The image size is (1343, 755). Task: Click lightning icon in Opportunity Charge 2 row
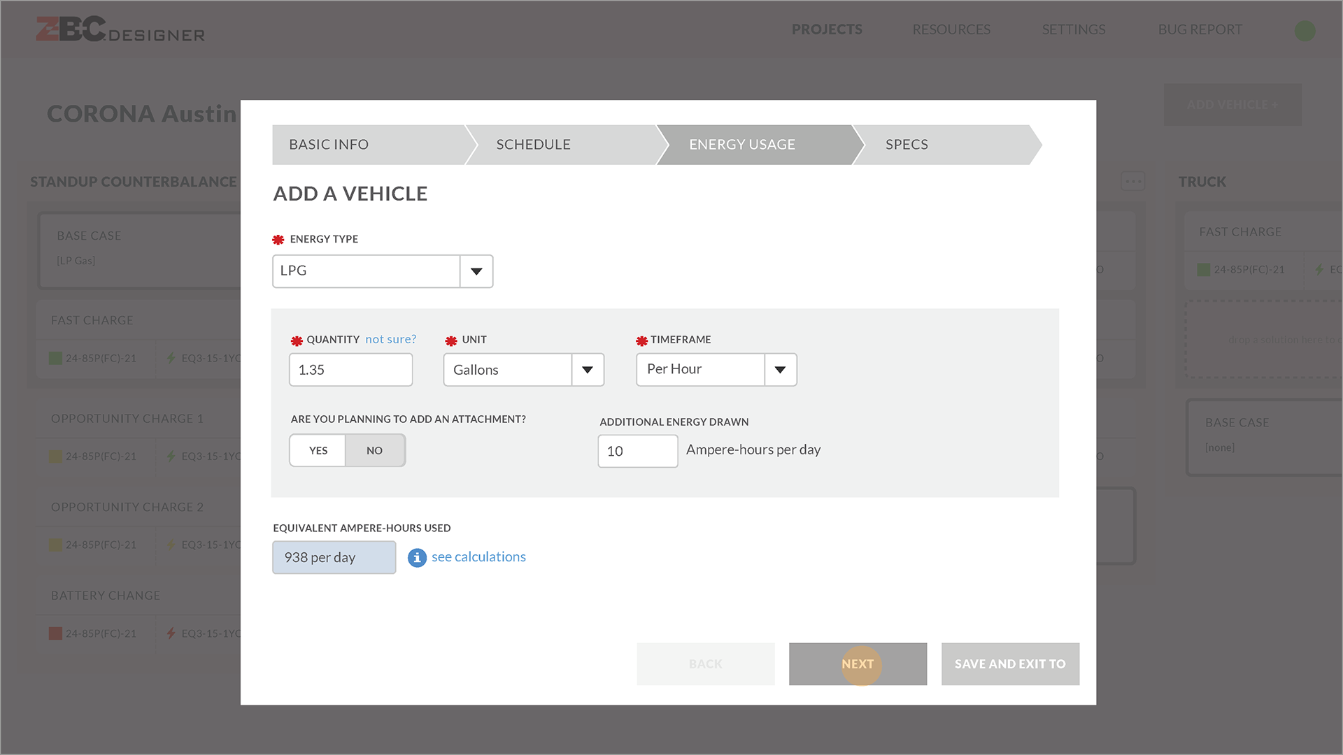[x=171, y=545]
